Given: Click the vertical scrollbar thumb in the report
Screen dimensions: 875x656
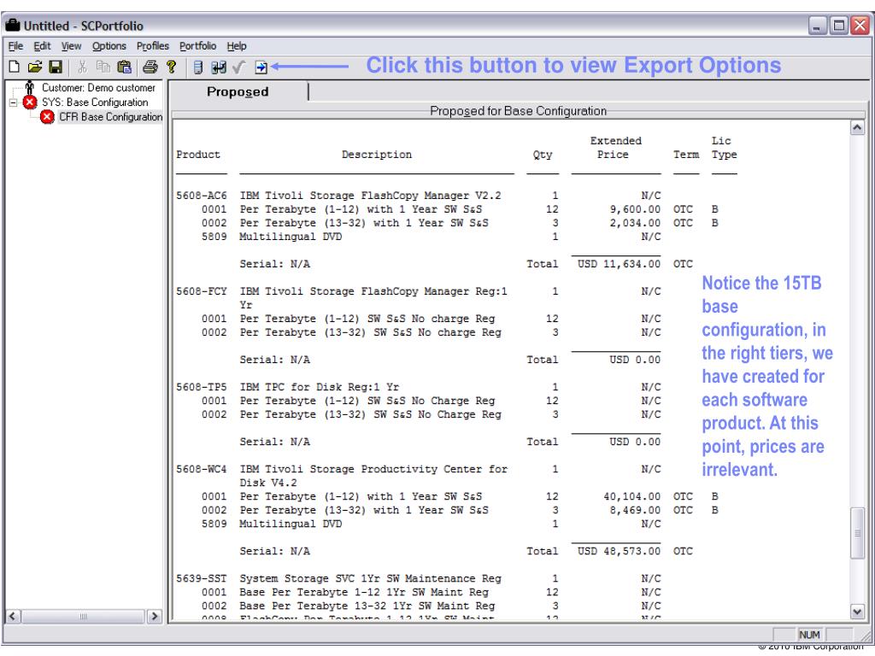Looking at the screenshot, I should 857,533.
